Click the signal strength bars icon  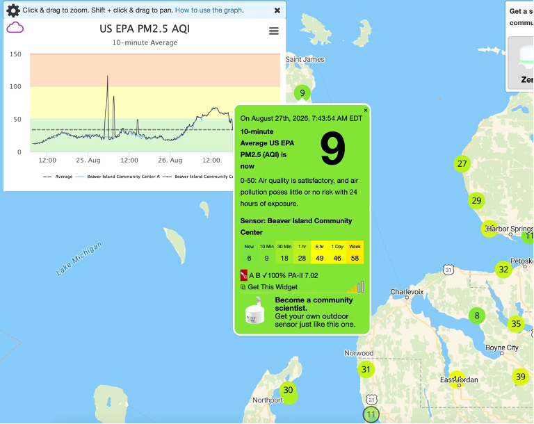355,287
